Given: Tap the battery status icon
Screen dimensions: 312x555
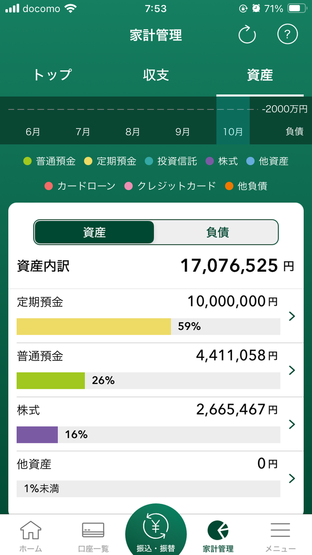Looking at the screenshot, I should click(x=295, y=9).
